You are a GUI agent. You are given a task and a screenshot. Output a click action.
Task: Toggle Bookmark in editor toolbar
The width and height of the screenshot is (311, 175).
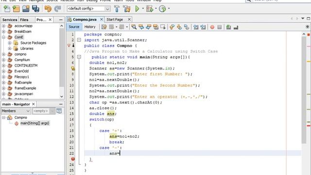(x=187, y=27)
